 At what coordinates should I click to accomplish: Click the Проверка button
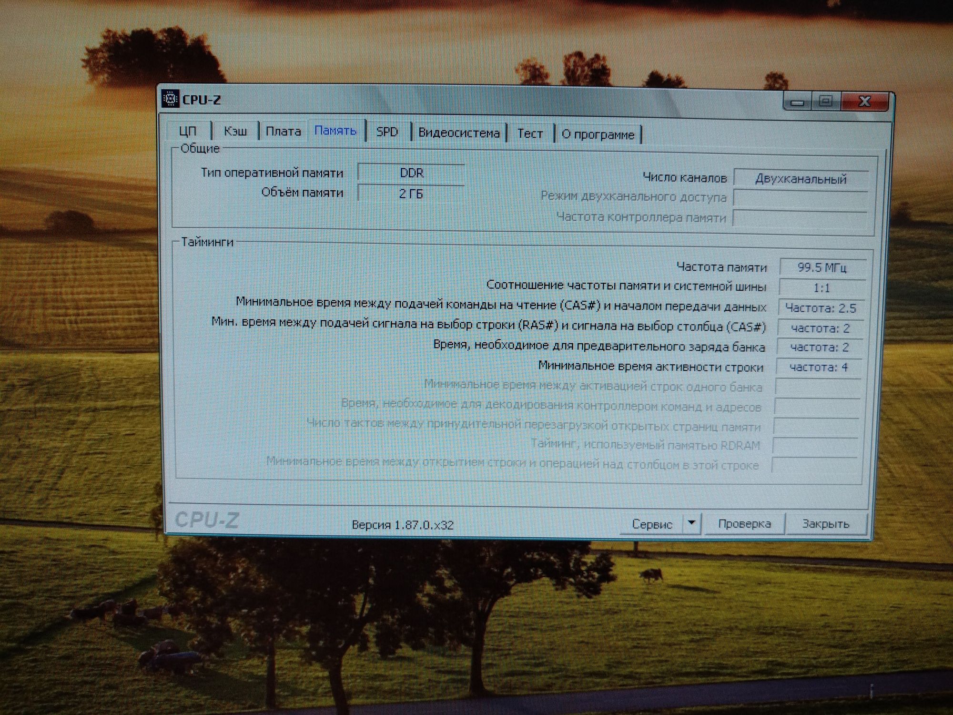click(x=744, y=524)
